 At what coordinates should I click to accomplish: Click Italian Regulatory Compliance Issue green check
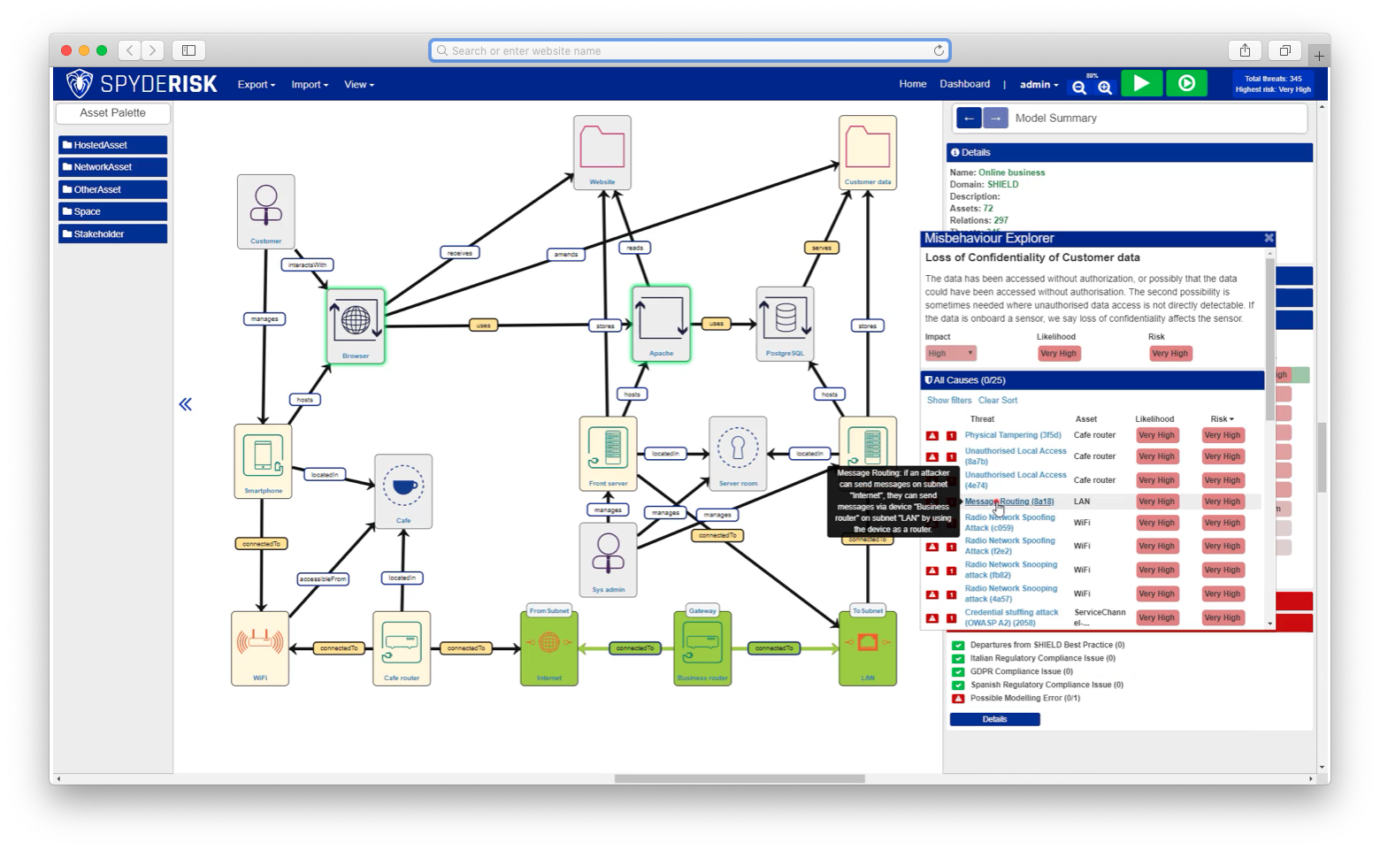coord(958,658)
